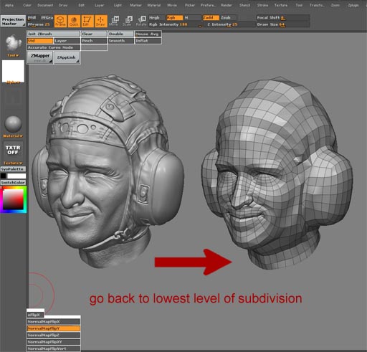Open the Marker menu
Viewport: 367px width, 352px height.
[x=135, y=5]
